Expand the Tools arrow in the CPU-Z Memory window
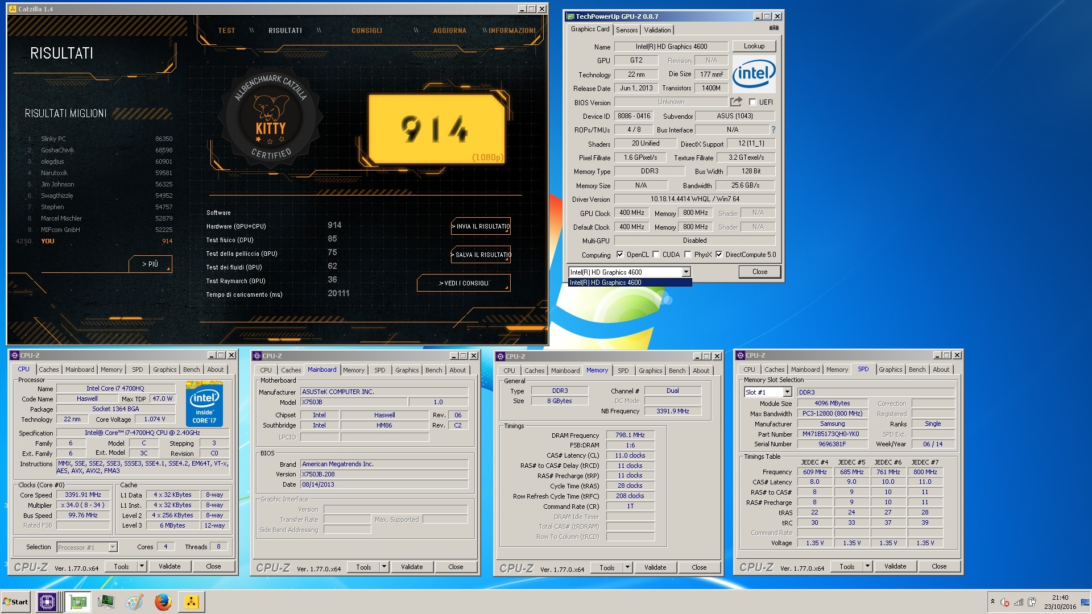Screen dimensions: 1092x614 (x=628, y=567)
